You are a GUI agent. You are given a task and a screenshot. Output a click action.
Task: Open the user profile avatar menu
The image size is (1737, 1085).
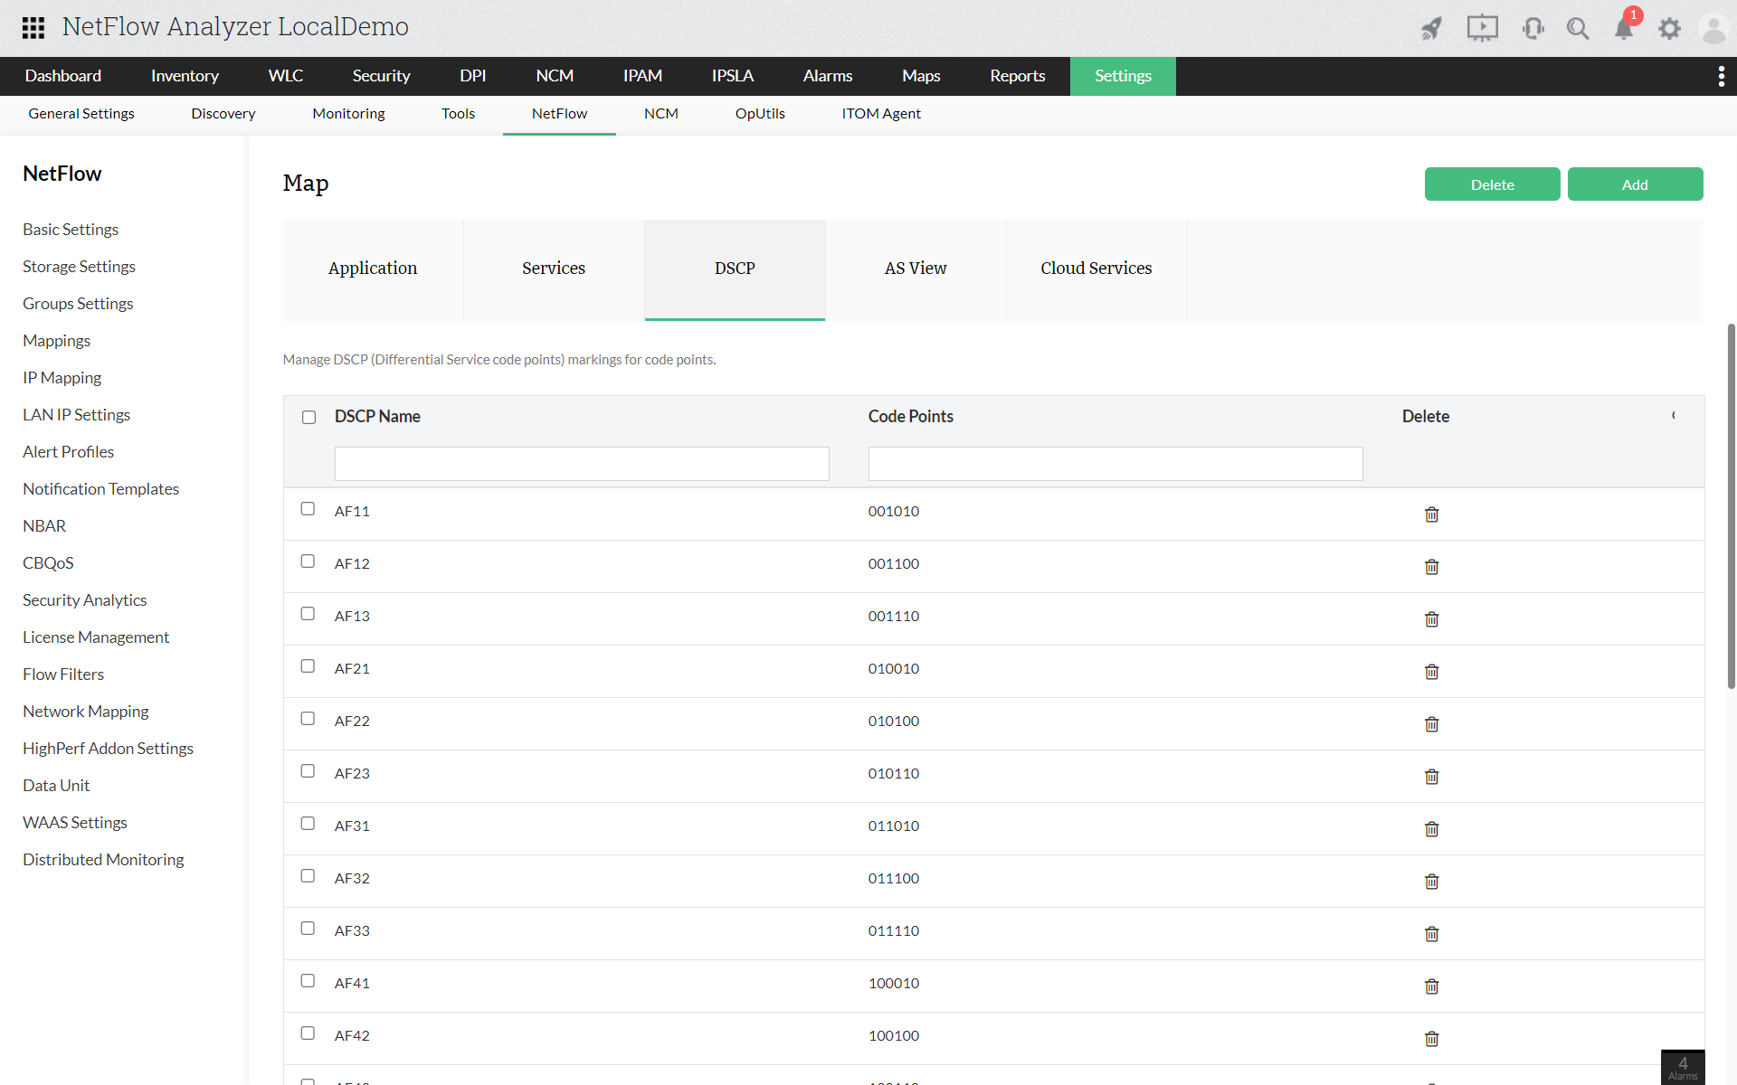[x=1713, y=28]
